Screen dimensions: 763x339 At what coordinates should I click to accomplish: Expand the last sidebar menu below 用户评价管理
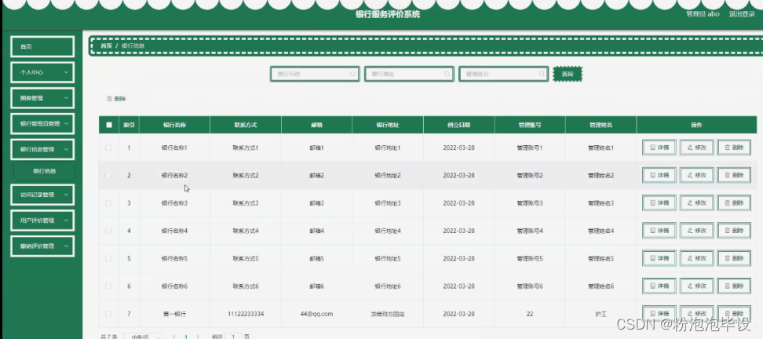tap(42, 246)
